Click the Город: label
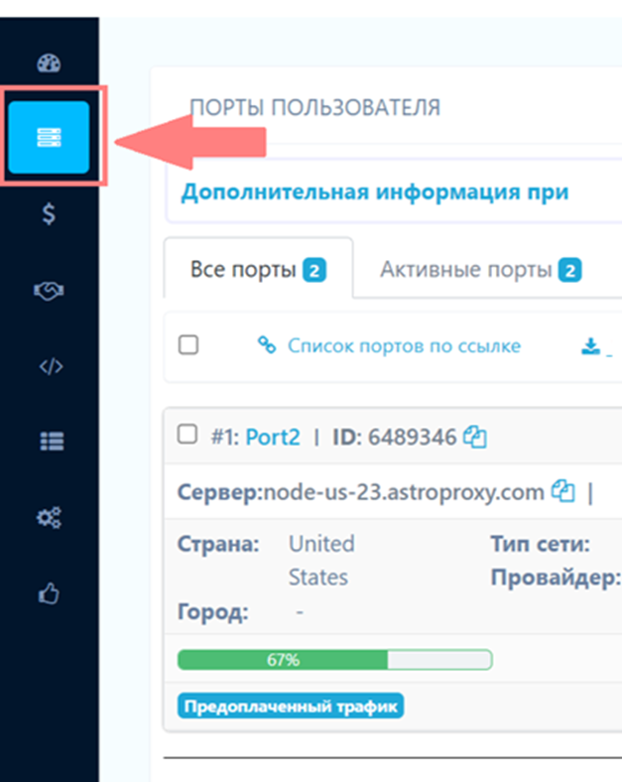Image resolution: width=622 pixels, height=782 pixels. pos(213,612)
